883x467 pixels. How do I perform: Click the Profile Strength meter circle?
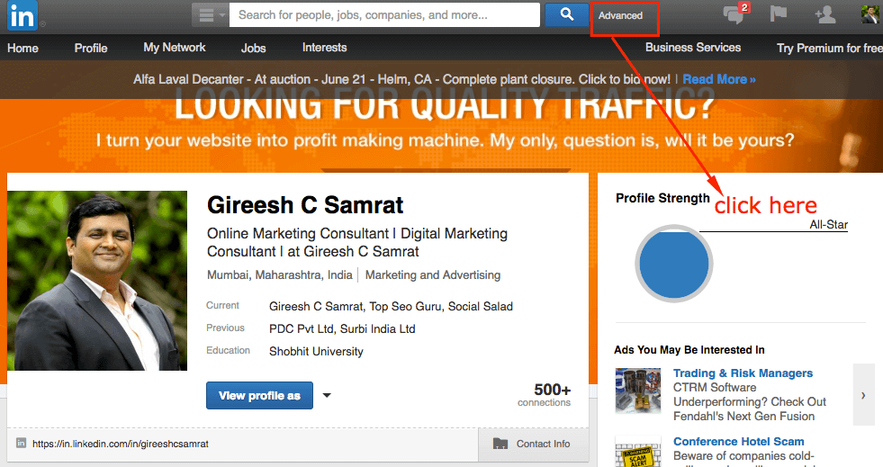tap(674, 264)
